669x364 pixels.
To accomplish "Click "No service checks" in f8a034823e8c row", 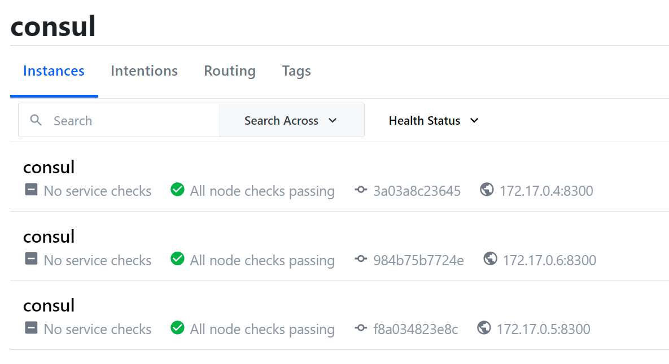I will click(x=97, y=329).
